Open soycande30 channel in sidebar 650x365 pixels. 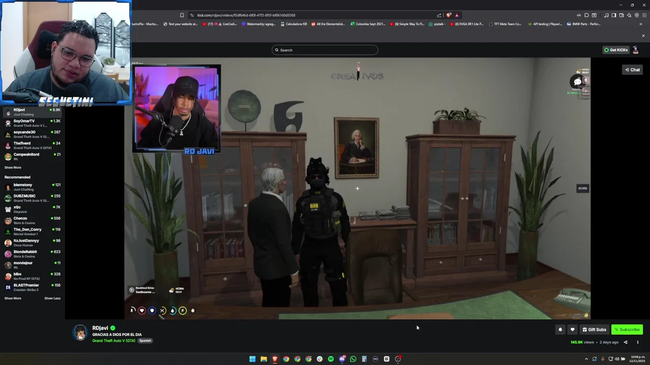click(32, 134)
